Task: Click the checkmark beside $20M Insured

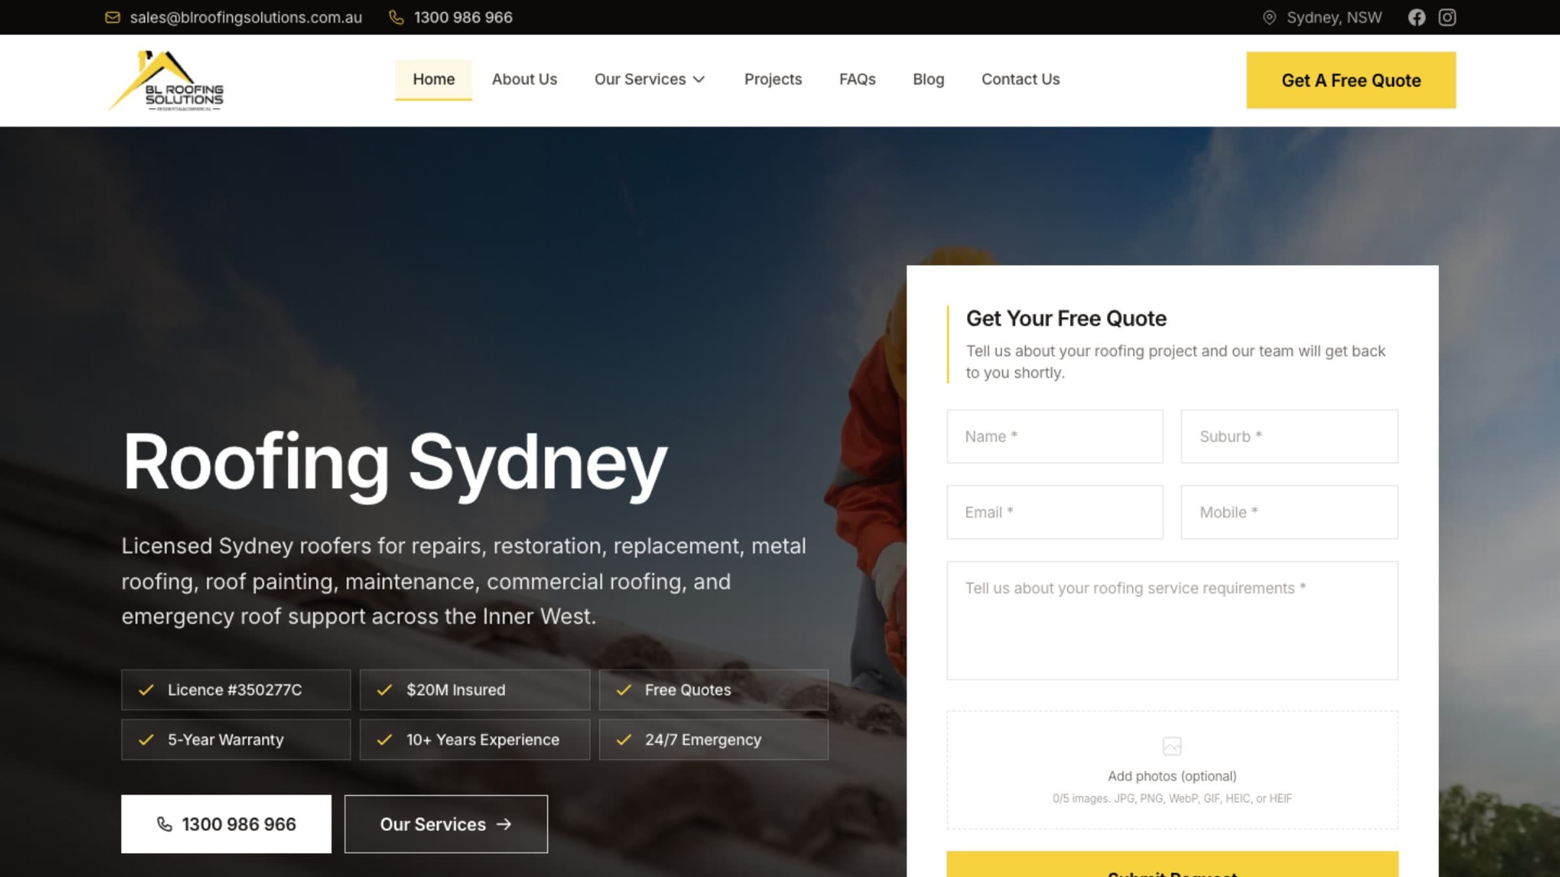Action: (385, 690)
